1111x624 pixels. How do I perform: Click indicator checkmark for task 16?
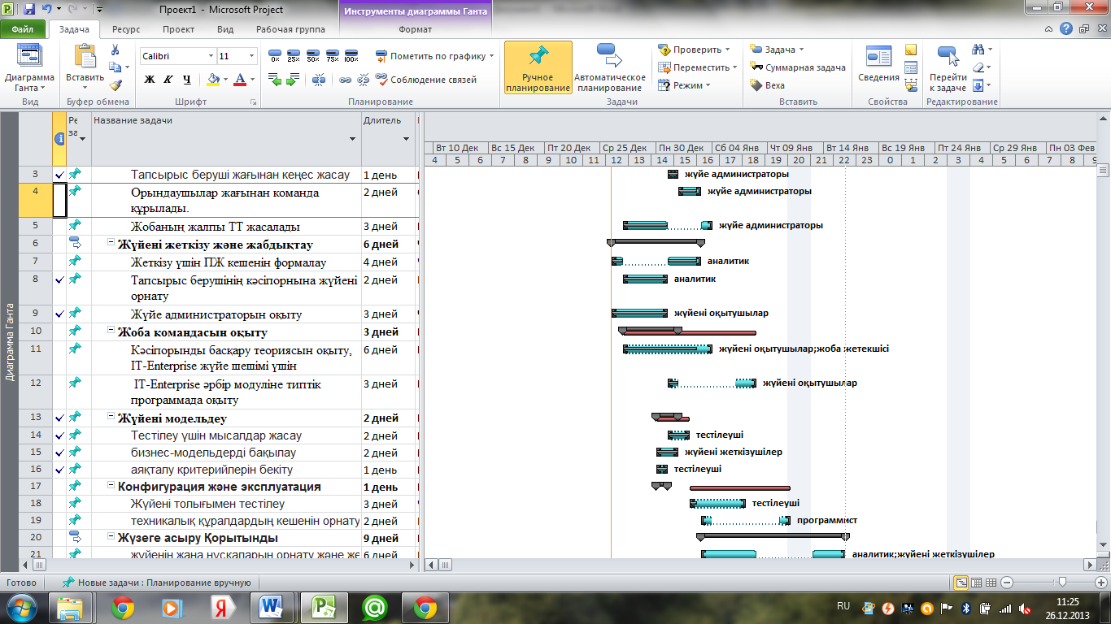[x=59, y=470]
